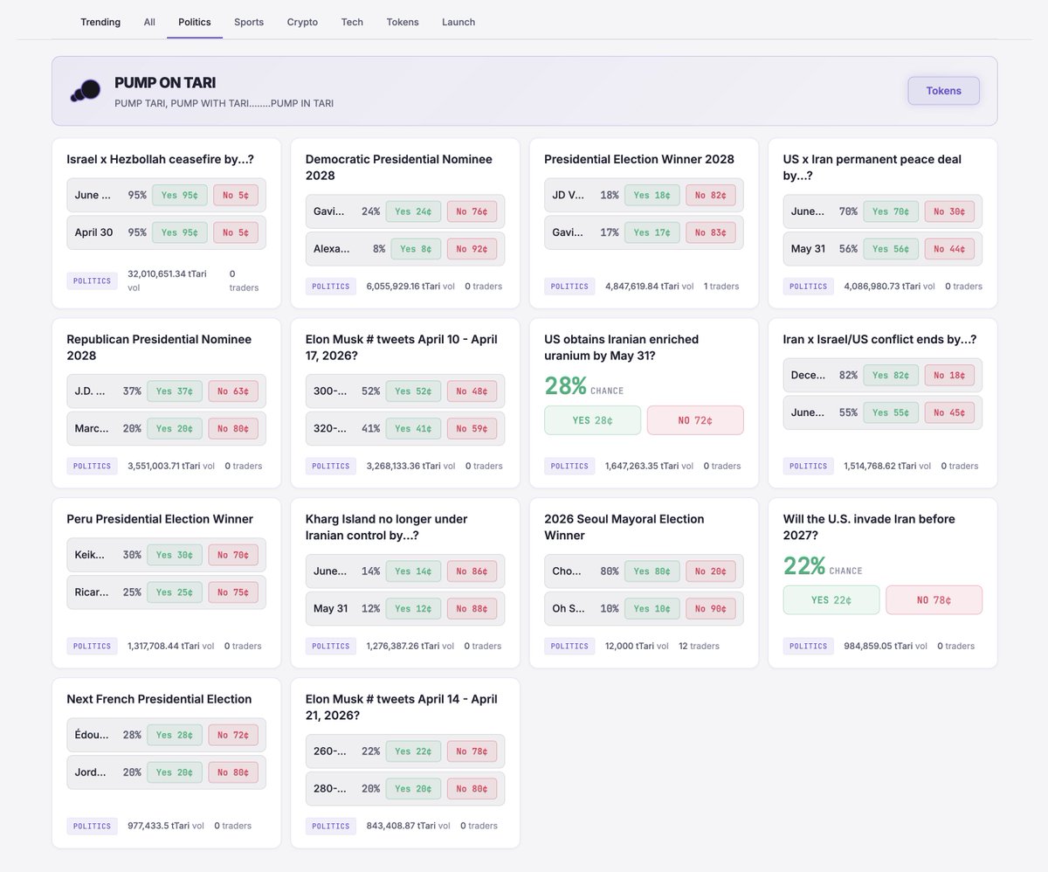Buy Yes 14¢ in Kharg Island card
1048x872 pixels.
(x=414, y=571)
